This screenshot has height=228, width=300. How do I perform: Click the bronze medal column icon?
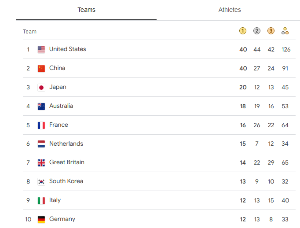271,31
